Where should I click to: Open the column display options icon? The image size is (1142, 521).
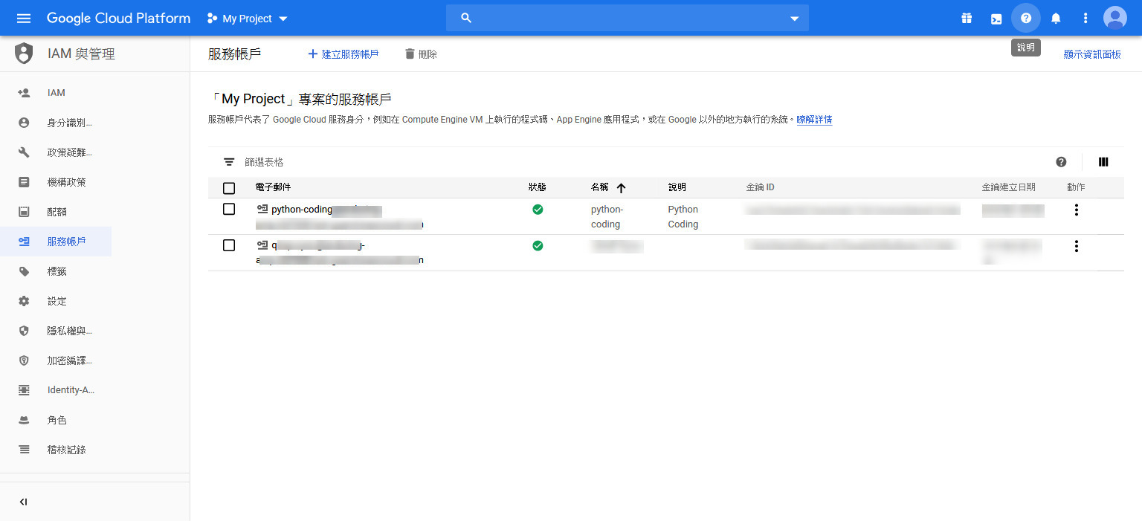1103,162
